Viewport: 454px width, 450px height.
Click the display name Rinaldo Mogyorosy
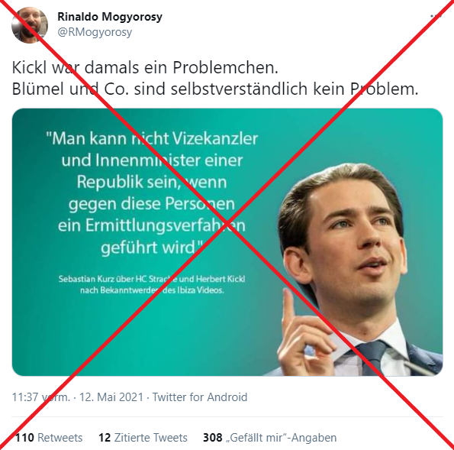click(x=110, y=17)
